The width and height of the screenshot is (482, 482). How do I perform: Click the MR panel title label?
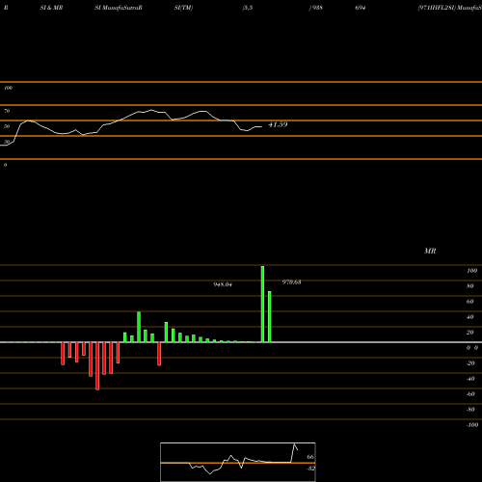click(430, 251)
